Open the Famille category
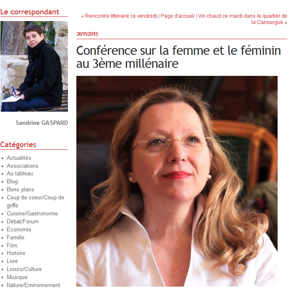This screenshot has width=289, height=290. (x=15, y=237)
